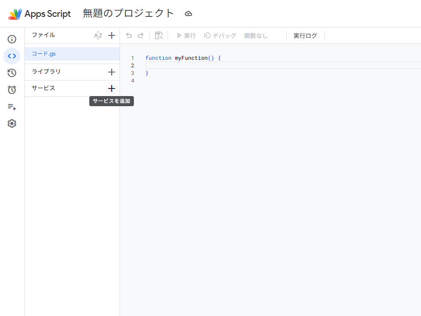
Task: Click the ファイル section header
Action: [x=43, y=35]
